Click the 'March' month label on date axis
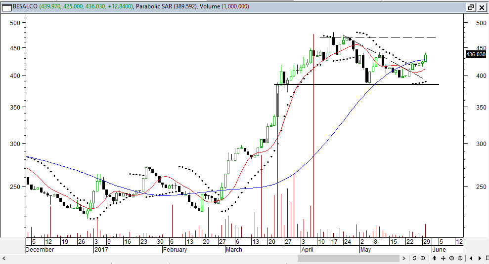 234,250
